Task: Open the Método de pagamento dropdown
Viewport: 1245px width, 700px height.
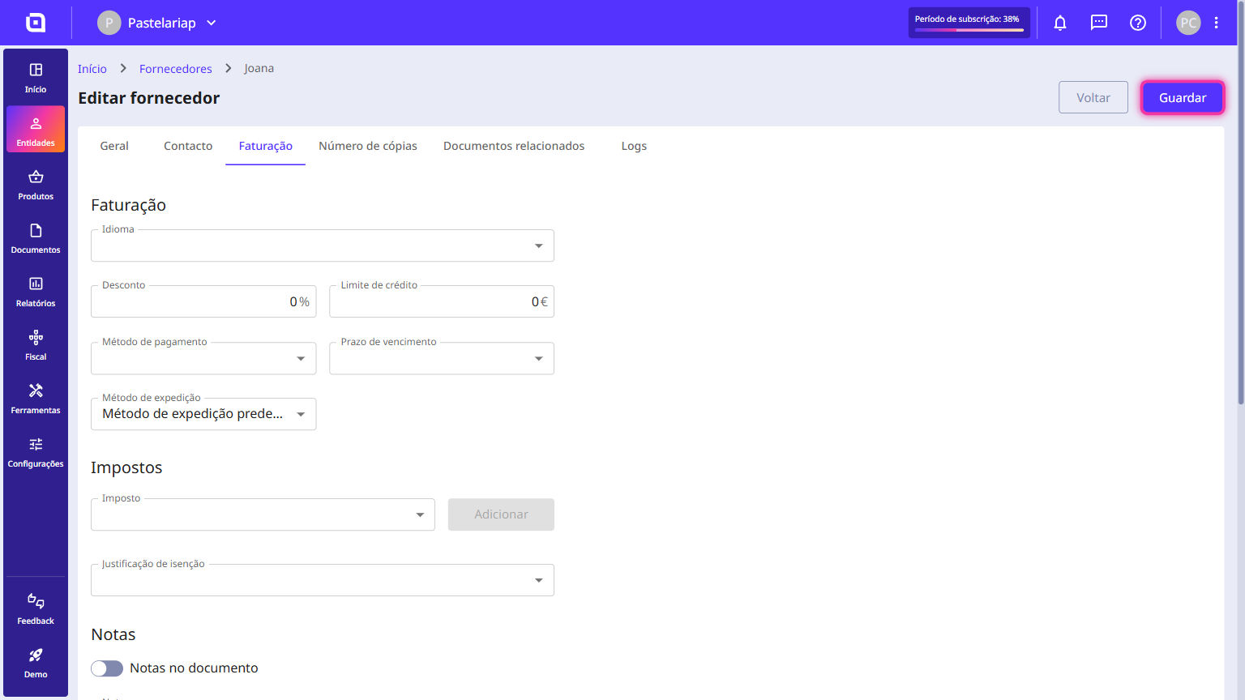Action: tap(203, 358)
